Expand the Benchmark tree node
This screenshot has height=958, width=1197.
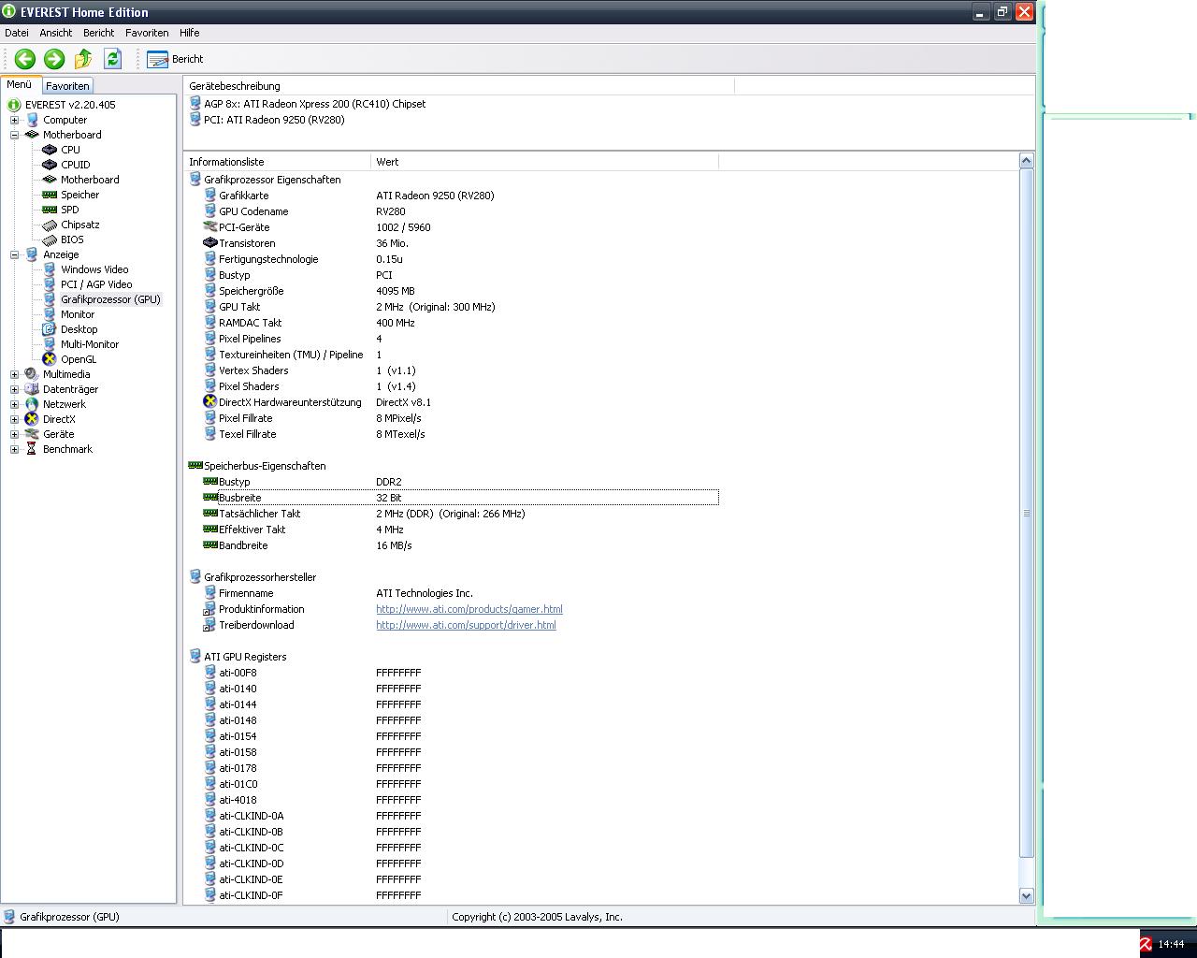(x=14, y=449)
